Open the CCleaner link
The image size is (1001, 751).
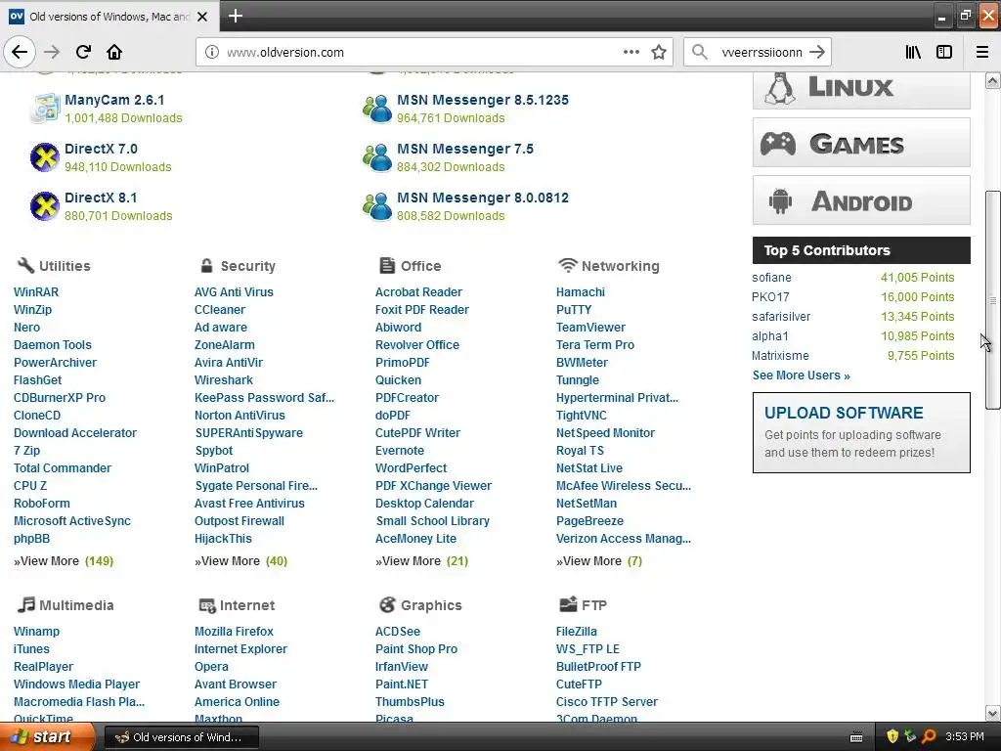[x=220, y=310]
